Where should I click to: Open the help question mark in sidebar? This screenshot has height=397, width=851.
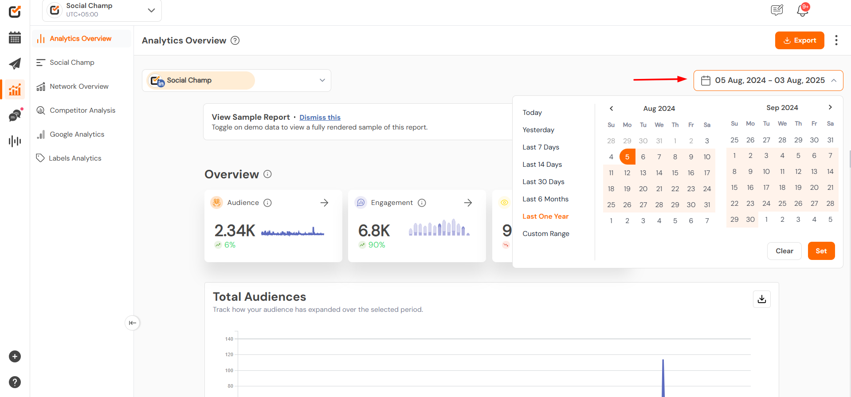15,382
